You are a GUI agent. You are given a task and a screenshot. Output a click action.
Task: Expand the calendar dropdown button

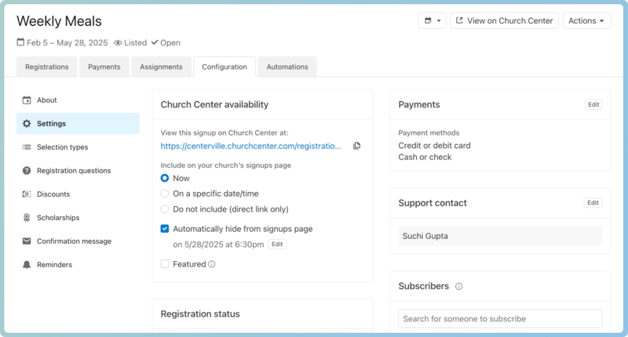(x=432, y=21)
